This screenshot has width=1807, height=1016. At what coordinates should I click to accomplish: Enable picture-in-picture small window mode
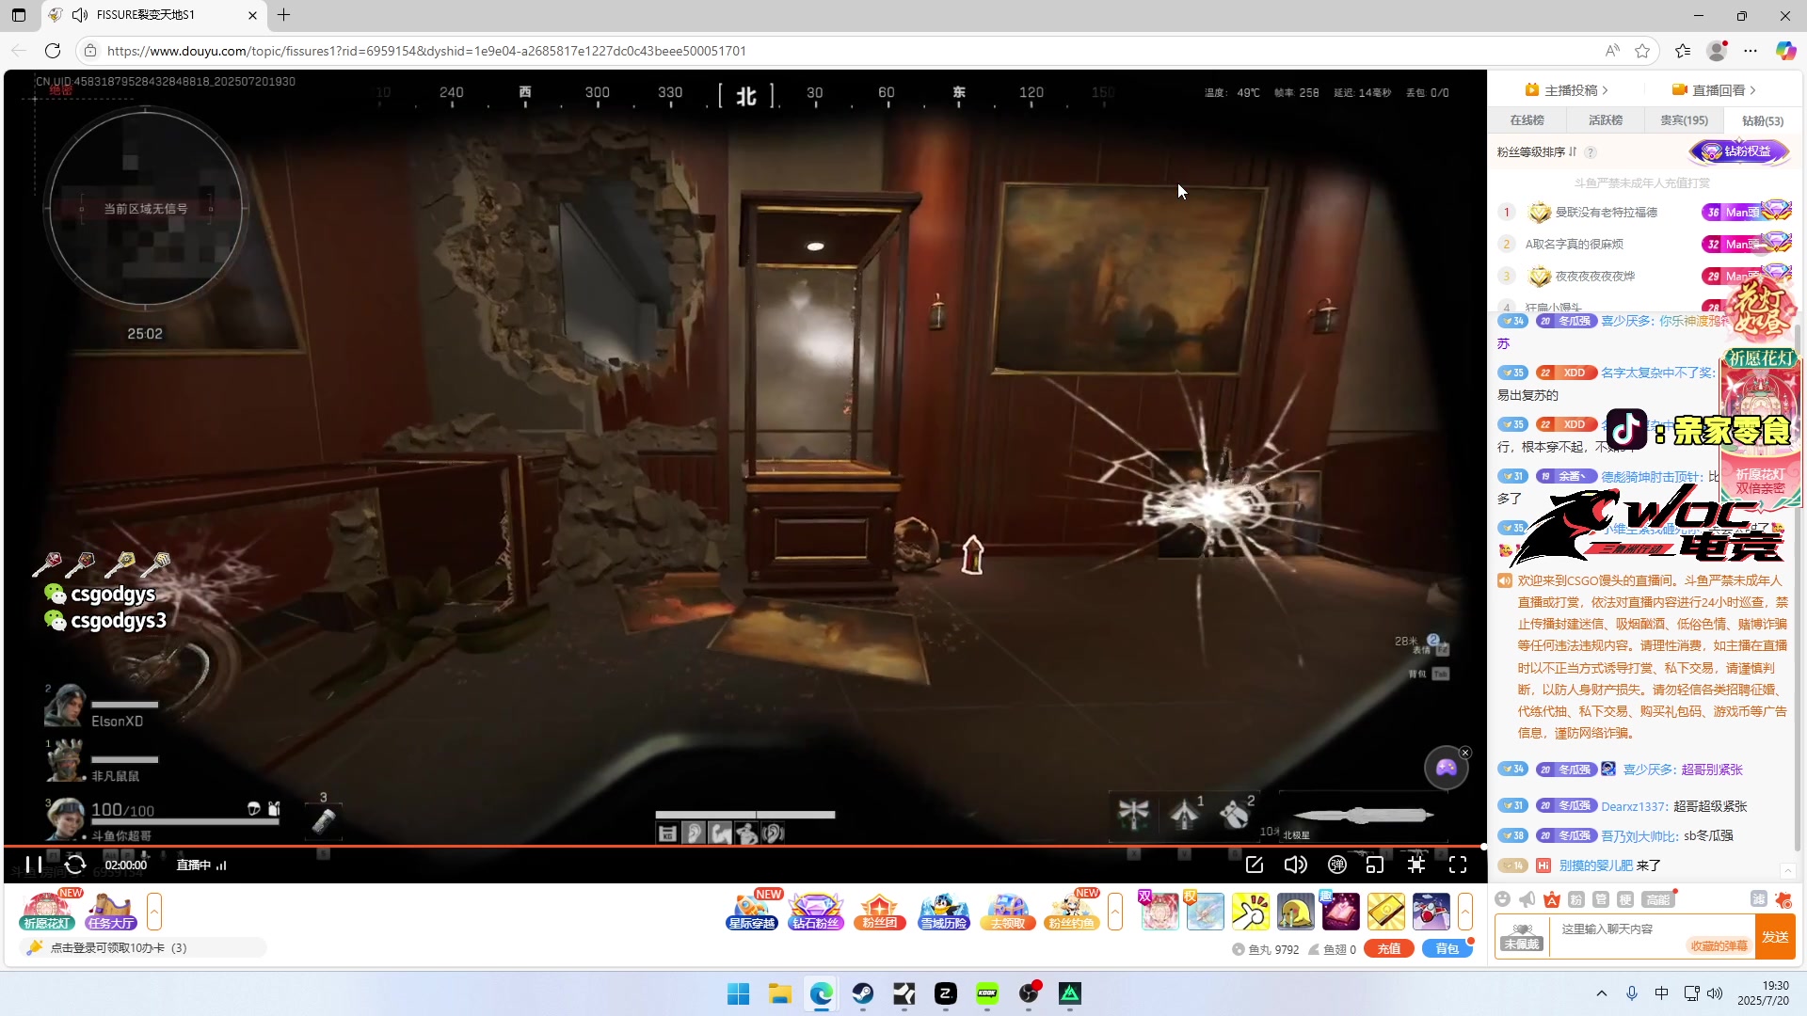pyautogui.click(x=1375, y=865)
